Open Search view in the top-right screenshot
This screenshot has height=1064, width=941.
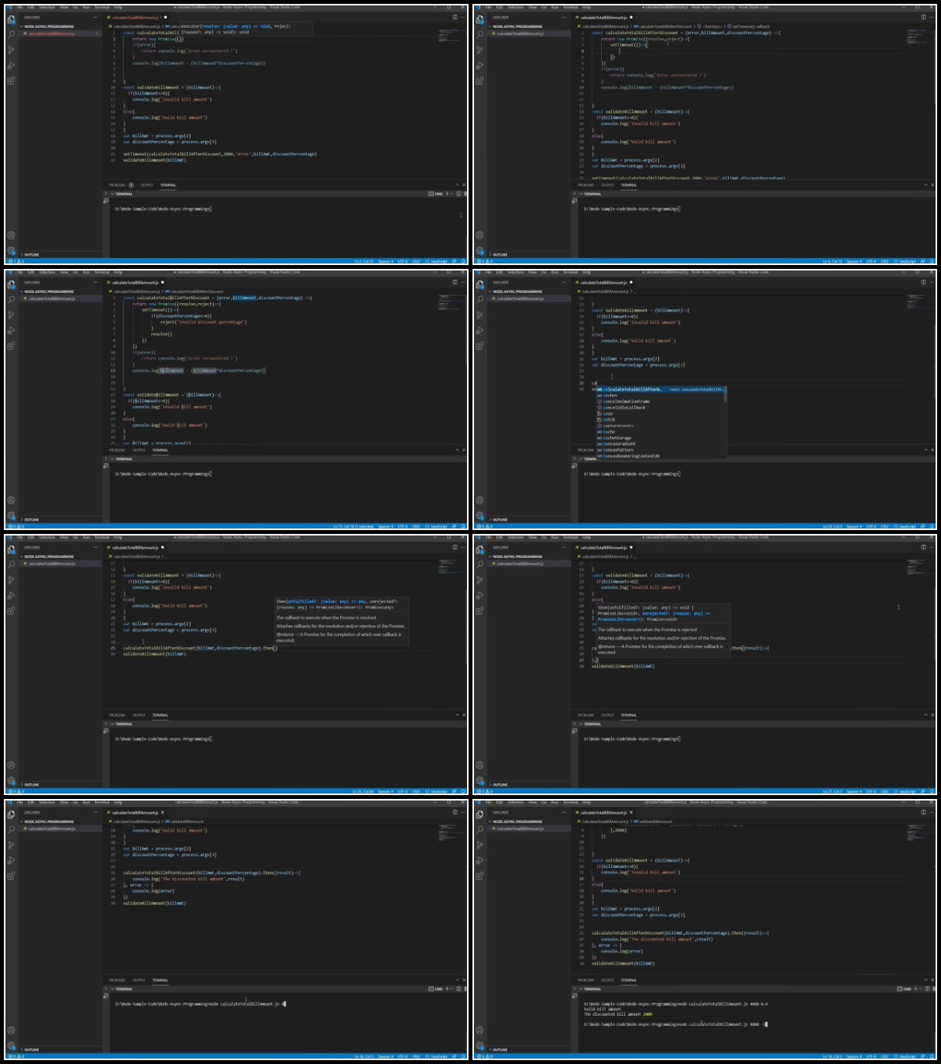(479, 34)
